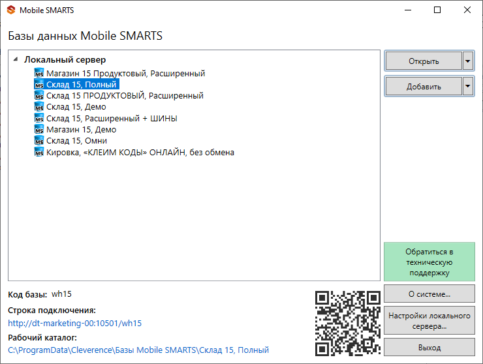Collapse the Локальный сервер tree node
The width and height of the screenshot is (483, 364).
(x=16, y=59)
